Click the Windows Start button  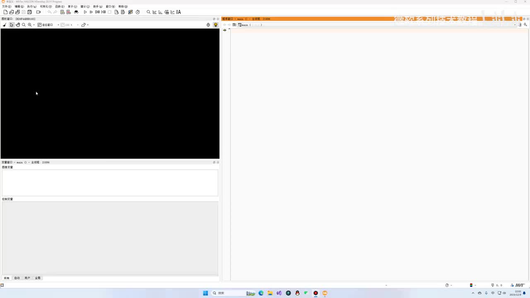pos(205,293)
